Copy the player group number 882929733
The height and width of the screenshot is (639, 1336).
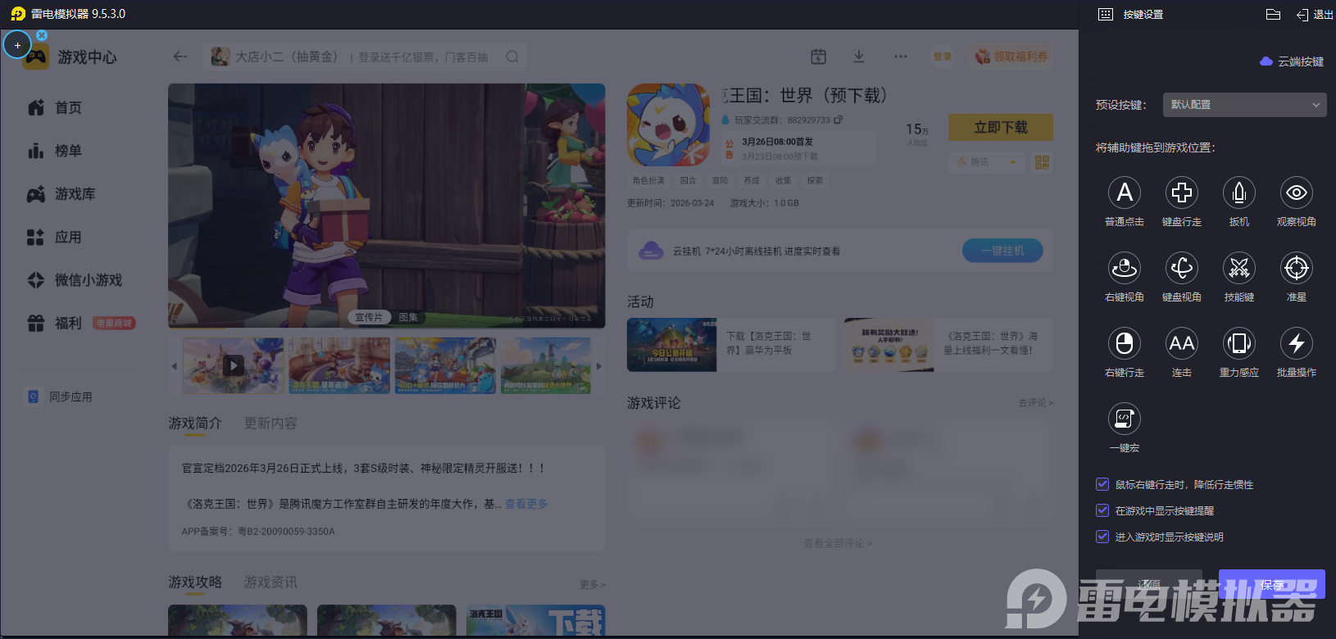[838, 120]
